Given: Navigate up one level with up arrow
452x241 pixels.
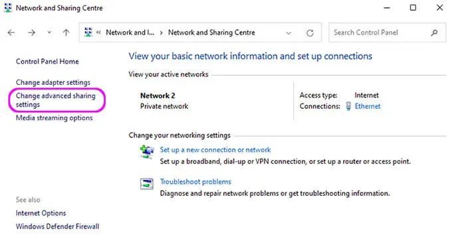Looking at the screenshot, I should tap(66, 33).
